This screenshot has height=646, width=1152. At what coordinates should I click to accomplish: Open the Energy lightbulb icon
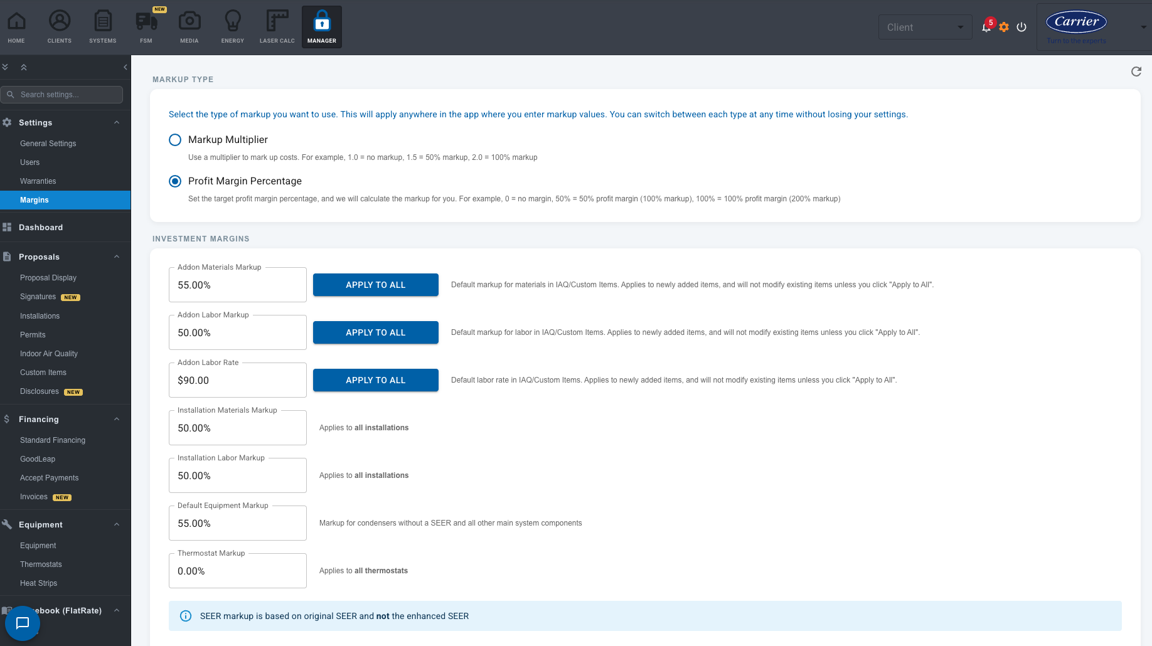[233, 27]
